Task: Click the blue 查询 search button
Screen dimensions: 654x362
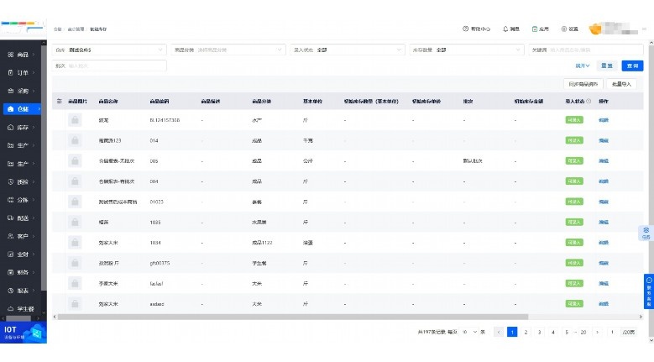Action: 632,66
